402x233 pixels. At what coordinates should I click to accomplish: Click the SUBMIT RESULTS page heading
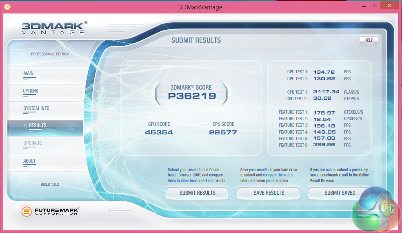[x=196, y=40]
